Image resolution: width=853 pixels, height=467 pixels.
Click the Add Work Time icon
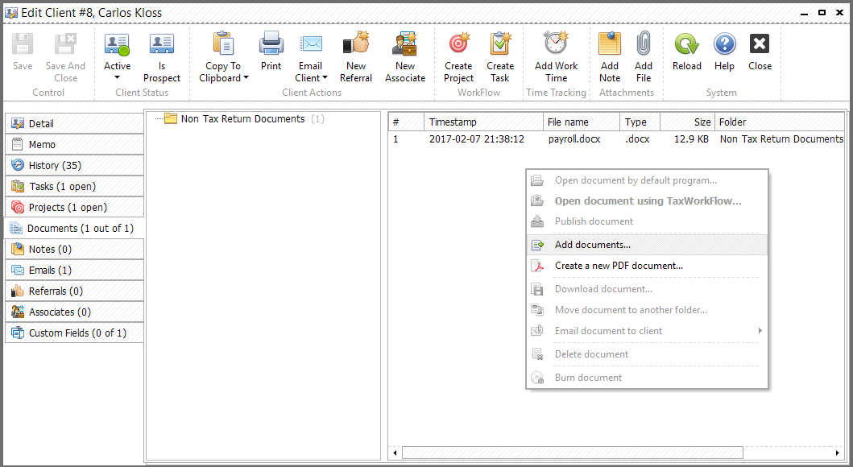click(556, 43)
